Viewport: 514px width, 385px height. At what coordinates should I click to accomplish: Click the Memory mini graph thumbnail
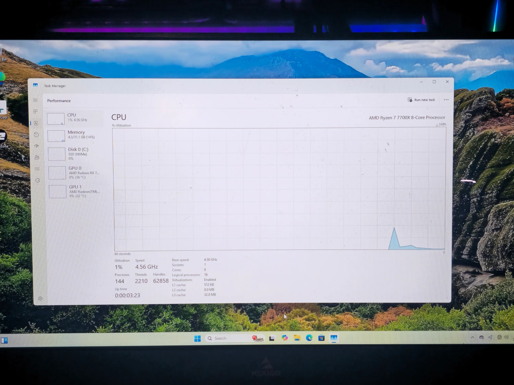pyautogui.click(x=56, y=136)
